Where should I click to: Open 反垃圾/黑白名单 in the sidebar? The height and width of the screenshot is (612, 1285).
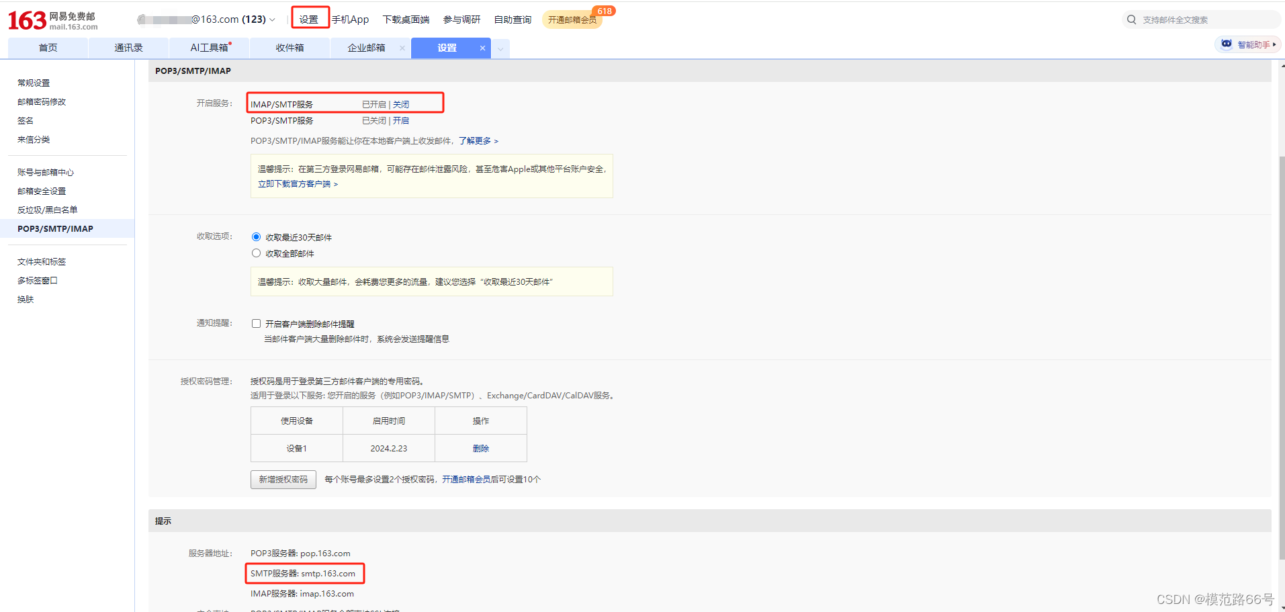pos(48,210)
